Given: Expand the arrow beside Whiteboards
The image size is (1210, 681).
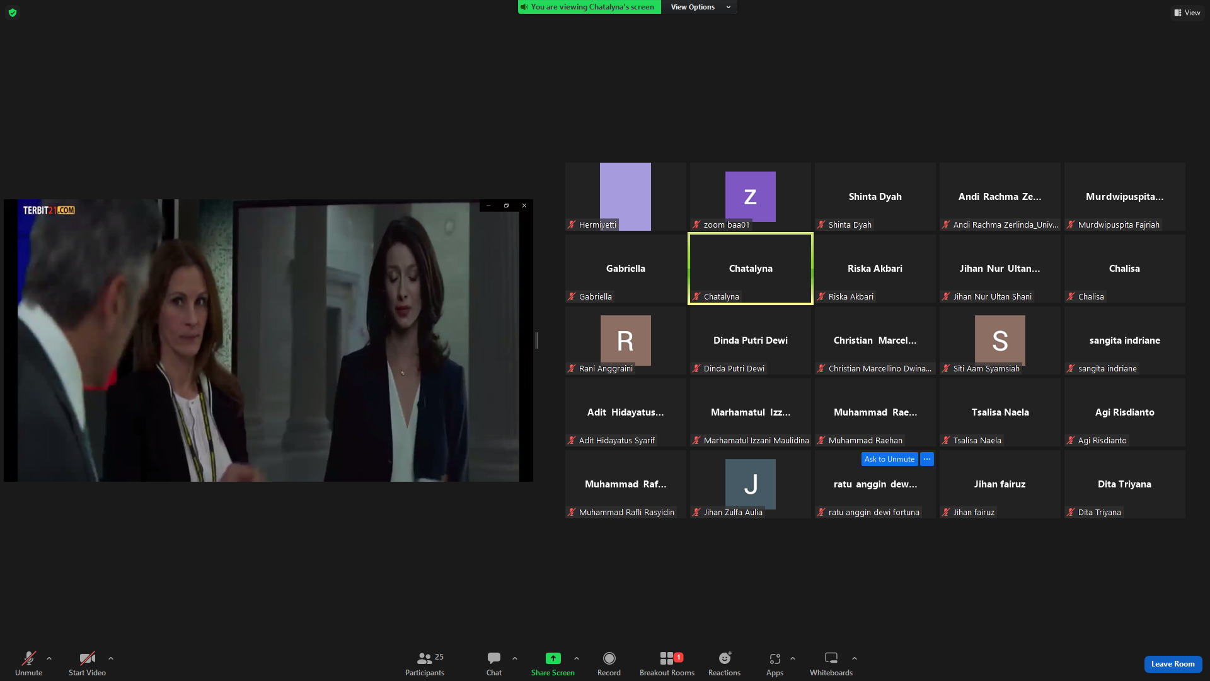Looking at the screenshot, I should click(x=855, y=658).
